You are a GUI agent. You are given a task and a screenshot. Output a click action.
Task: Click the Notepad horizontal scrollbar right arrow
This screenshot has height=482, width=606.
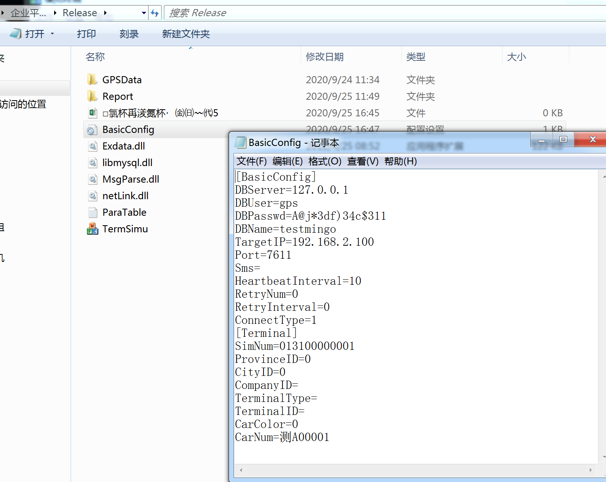[x=591, y=470]
